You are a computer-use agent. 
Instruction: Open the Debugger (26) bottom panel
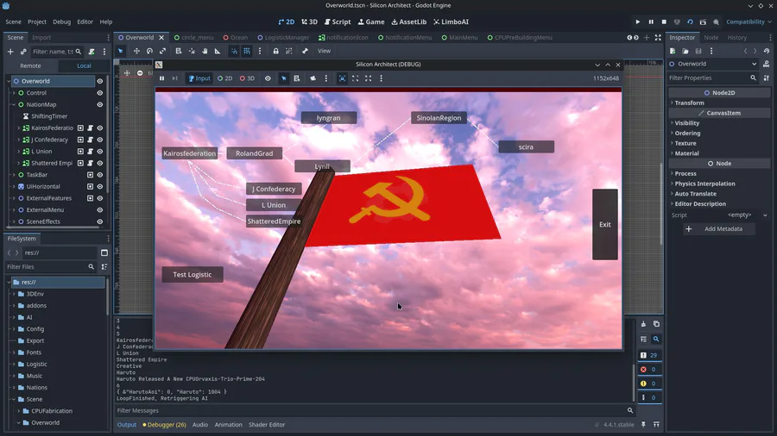click(x=164, y=425)
